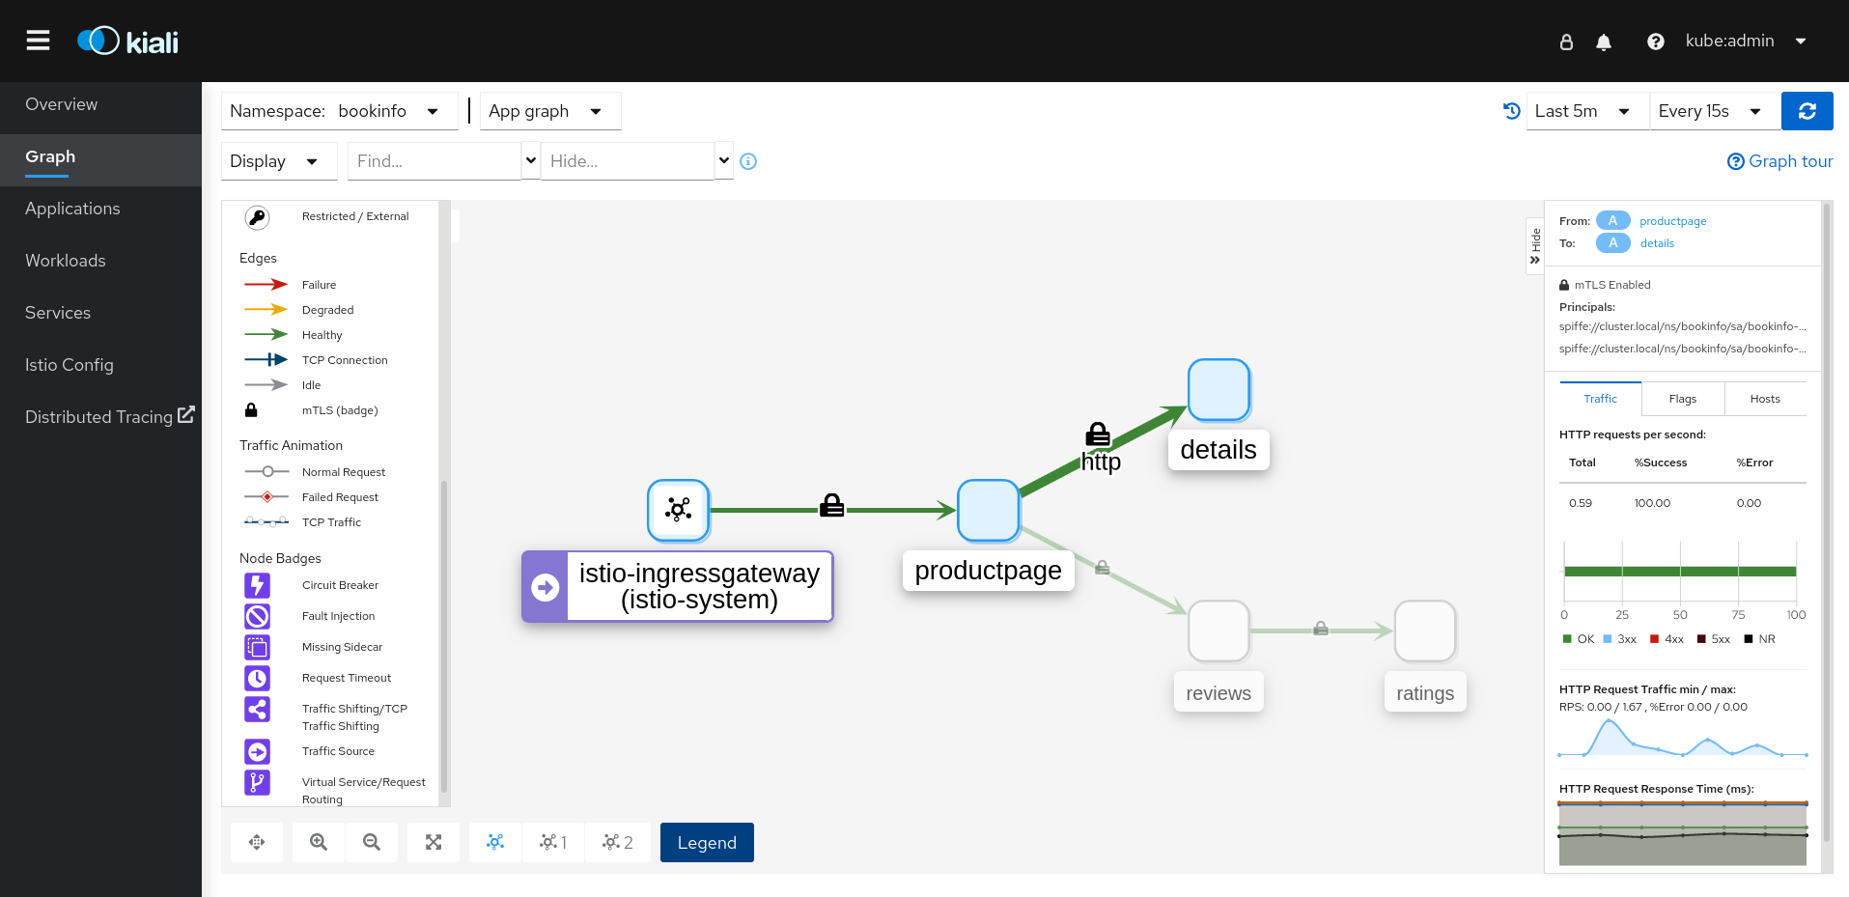The image size is (1849, 897).
Task: Expand the Last 5m time range dropdown
Action: coord(1582,111)
